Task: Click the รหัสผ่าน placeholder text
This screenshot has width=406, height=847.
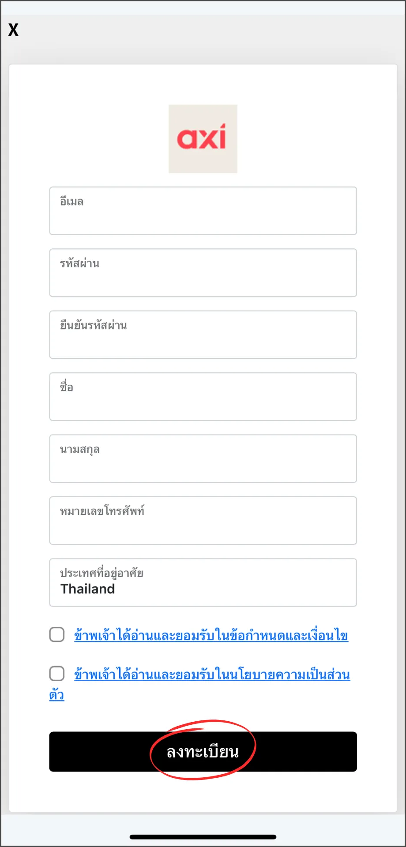Action: (80, 263)
